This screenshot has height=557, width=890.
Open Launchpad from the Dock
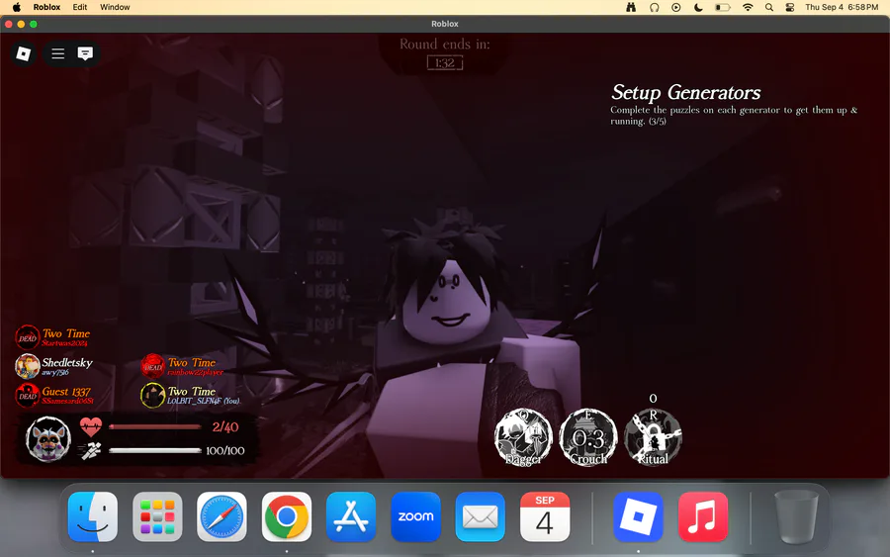point(157,516)
